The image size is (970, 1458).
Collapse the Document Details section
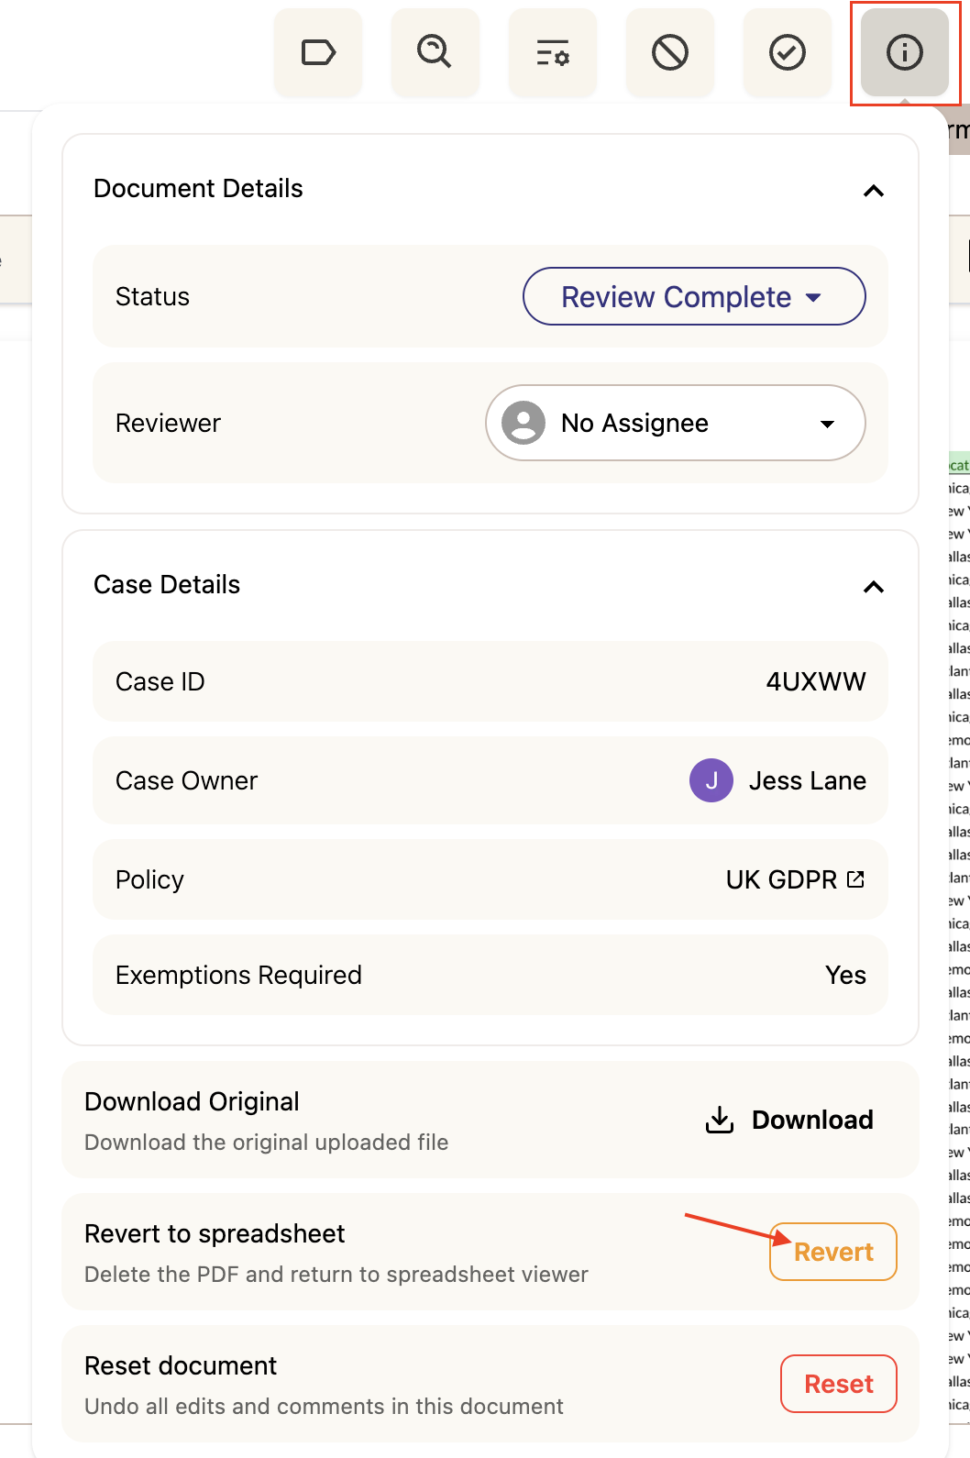click(874, 191)
